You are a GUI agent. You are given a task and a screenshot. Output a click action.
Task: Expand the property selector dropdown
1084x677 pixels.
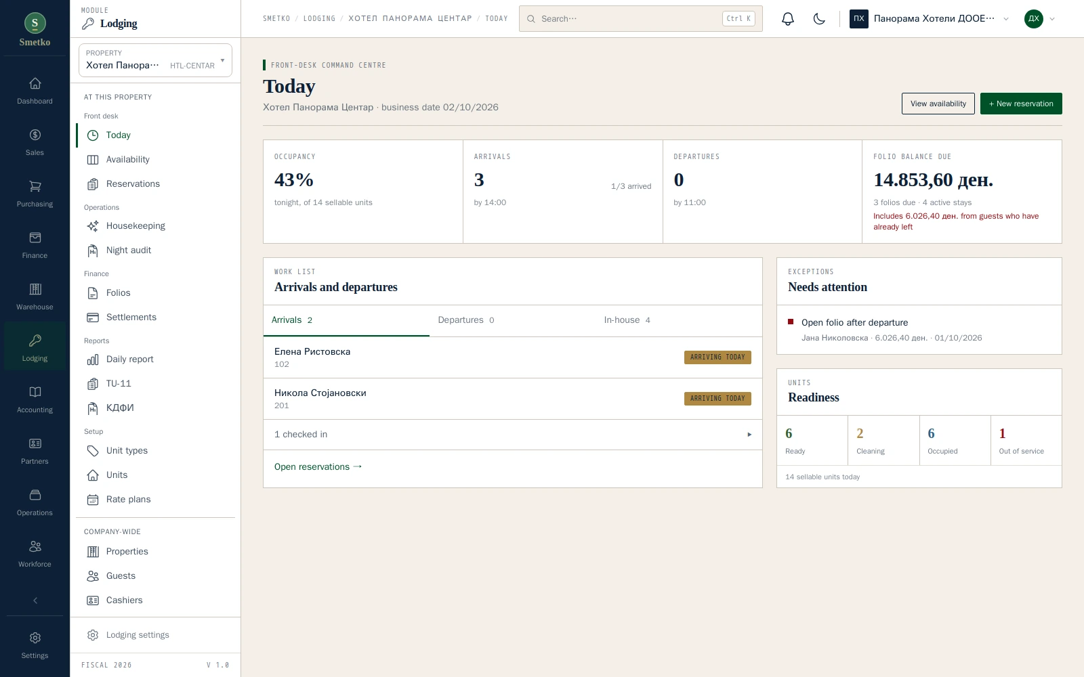tap(155, 60)
